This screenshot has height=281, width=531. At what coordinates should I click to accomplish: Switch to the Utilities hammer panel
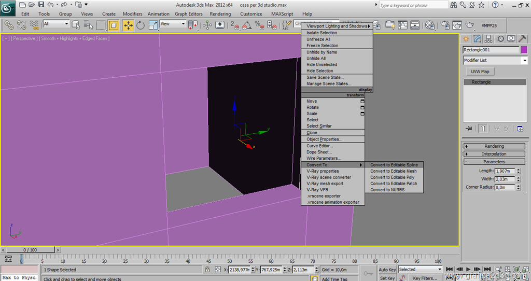522,39
